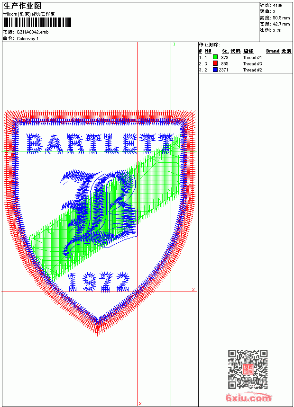Click the stitch count value 4106
The height and width of the screenshot is (407, 294).
click(277, 6)
